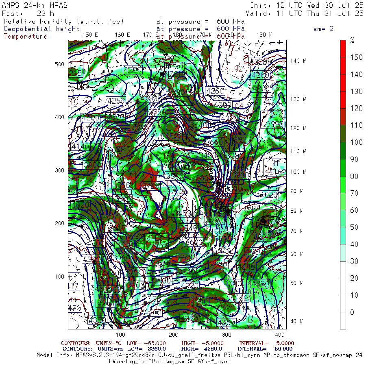Click the colorbar segment between 70 and 80
Image resolution: width=366 pixels, height=366 pixels.
pos(343,185)
